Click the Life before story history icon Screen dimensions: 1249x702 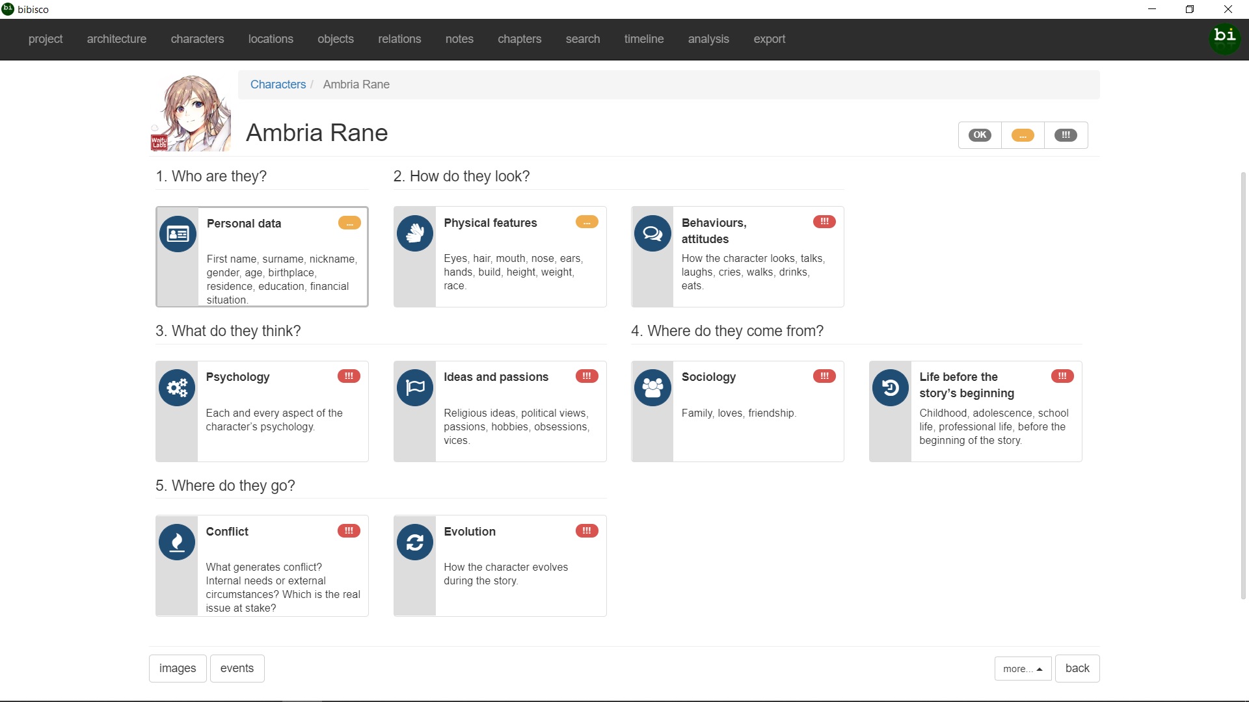point(890,388)
